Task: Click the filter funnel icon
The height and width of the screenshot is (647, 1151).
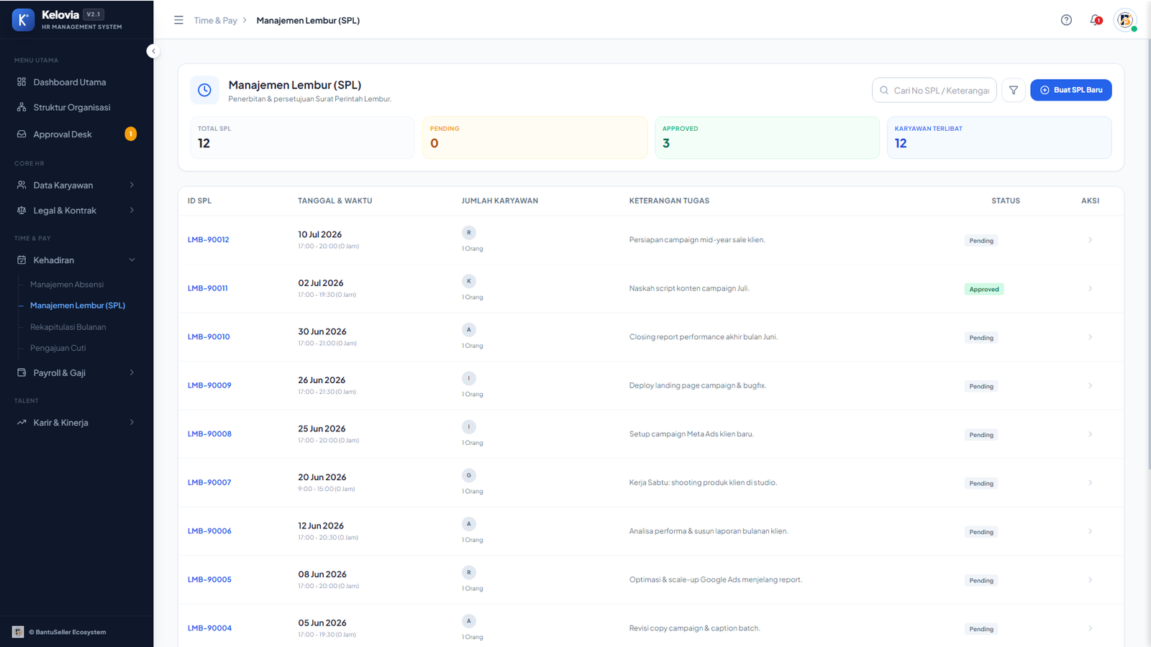Action: pyautogui.click(x=1014, y=90)
